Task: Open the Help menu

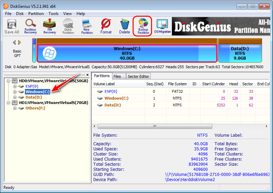Action: (x=81, y=14)
